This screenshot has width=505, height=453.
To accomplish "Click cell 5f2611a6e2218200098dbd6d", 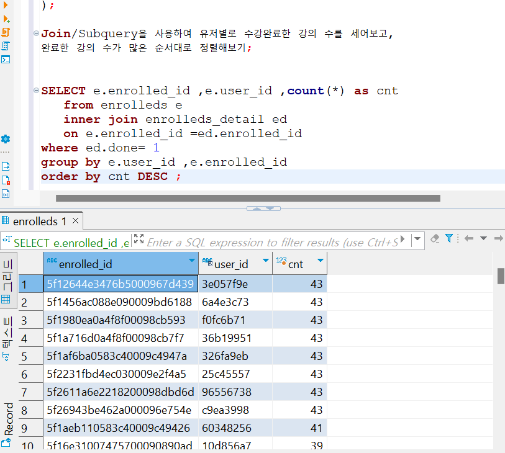I will (121, 392).
